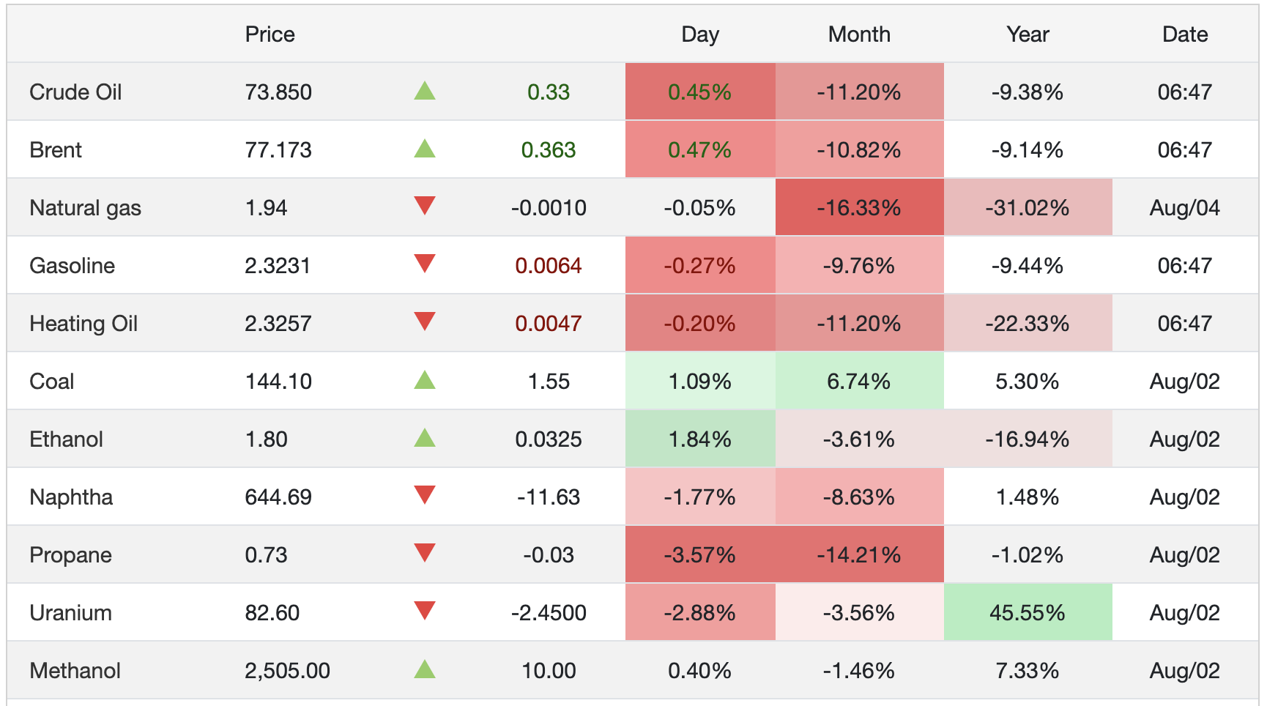
Task: Click the Uranium change value -2.4500
Action: (x=549, y=613)
